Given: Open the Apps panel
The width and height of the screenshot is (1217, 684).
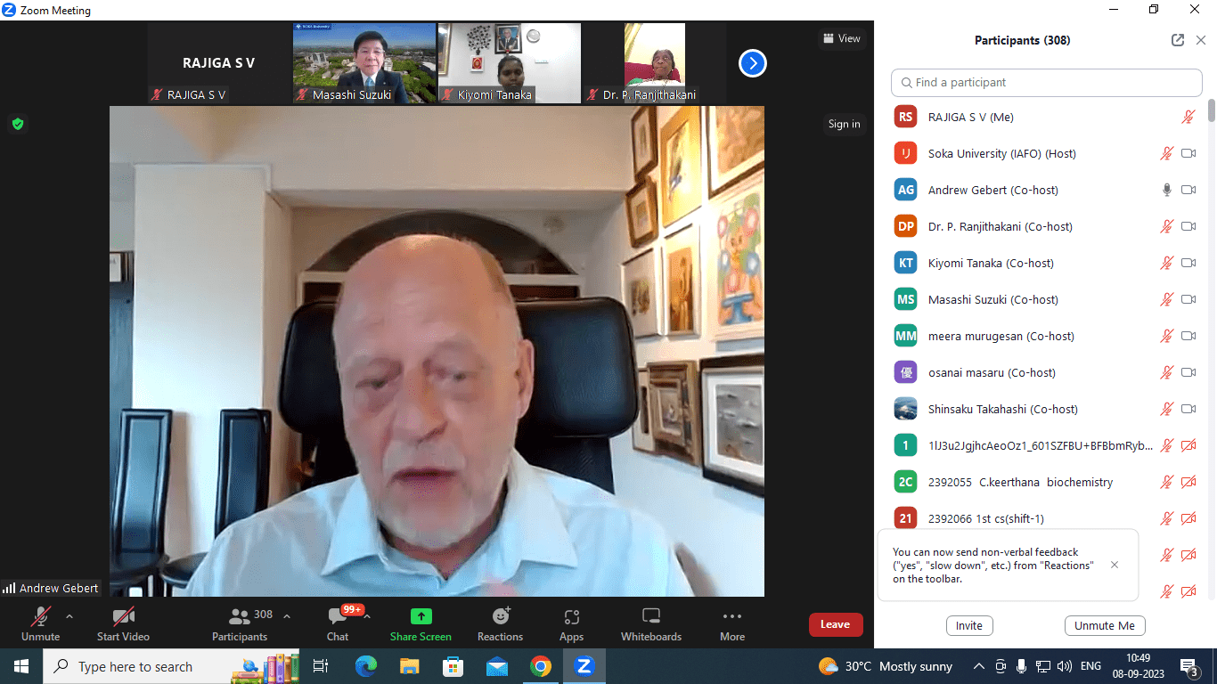Looking at the screenshot, I should [x=571, y=616].
